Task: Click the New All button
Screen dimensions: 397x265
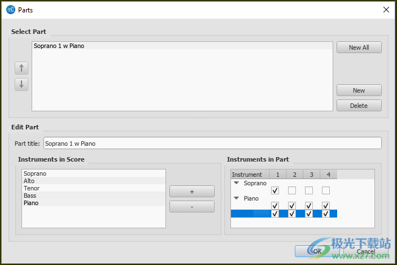Action: 359,47
